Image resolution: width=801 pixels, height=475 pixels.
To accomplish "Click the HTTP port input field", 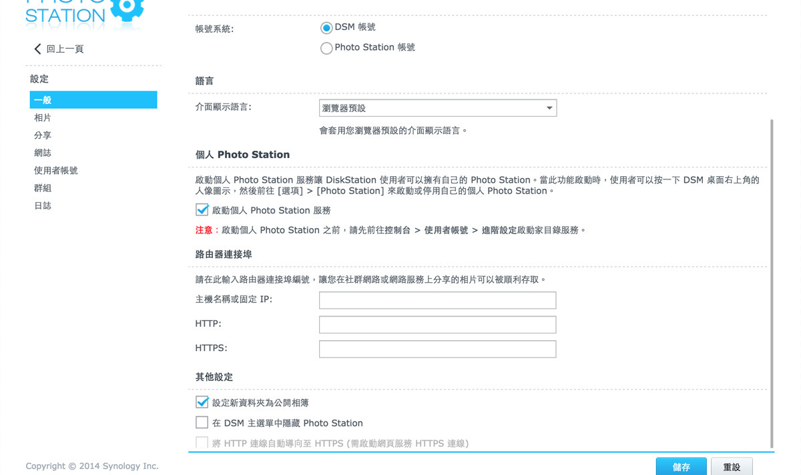I will click(x=437, y=325).
